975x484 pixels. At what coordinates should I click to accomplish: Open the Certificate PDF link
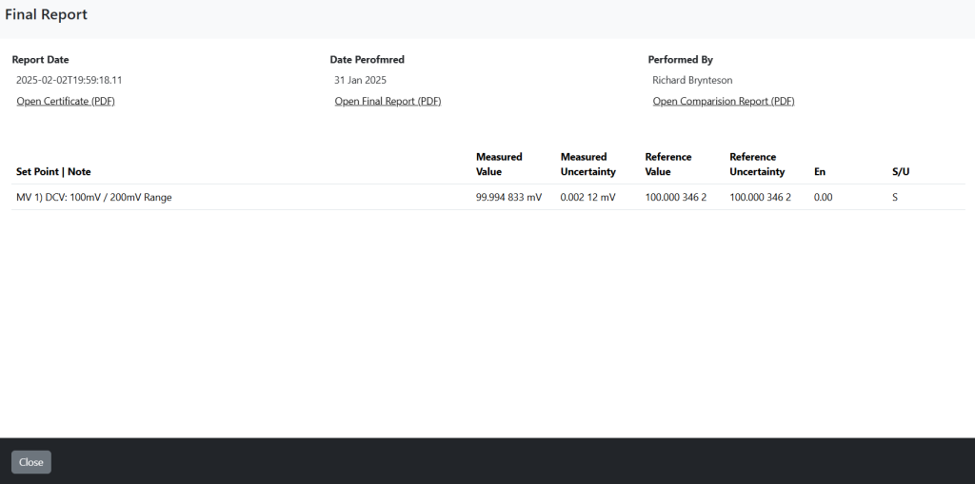(x=66, y=102)
